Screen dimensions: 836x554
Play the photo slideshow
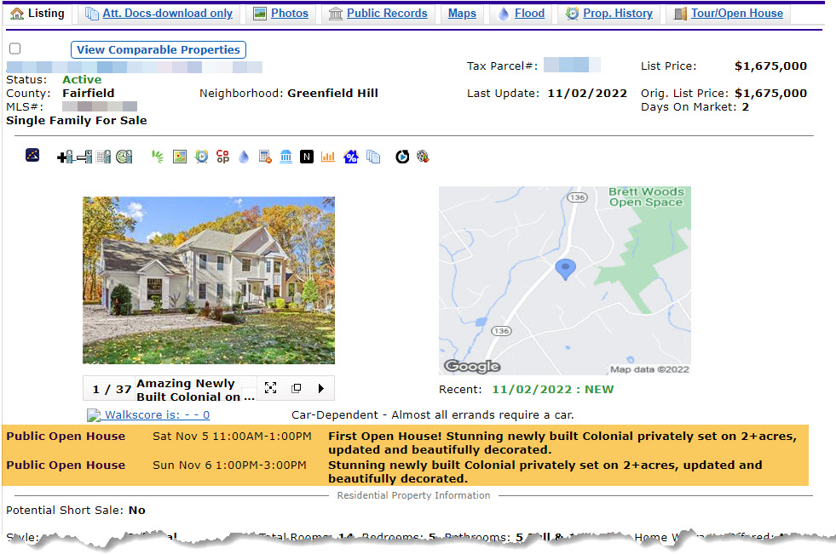tap(321, 388)
